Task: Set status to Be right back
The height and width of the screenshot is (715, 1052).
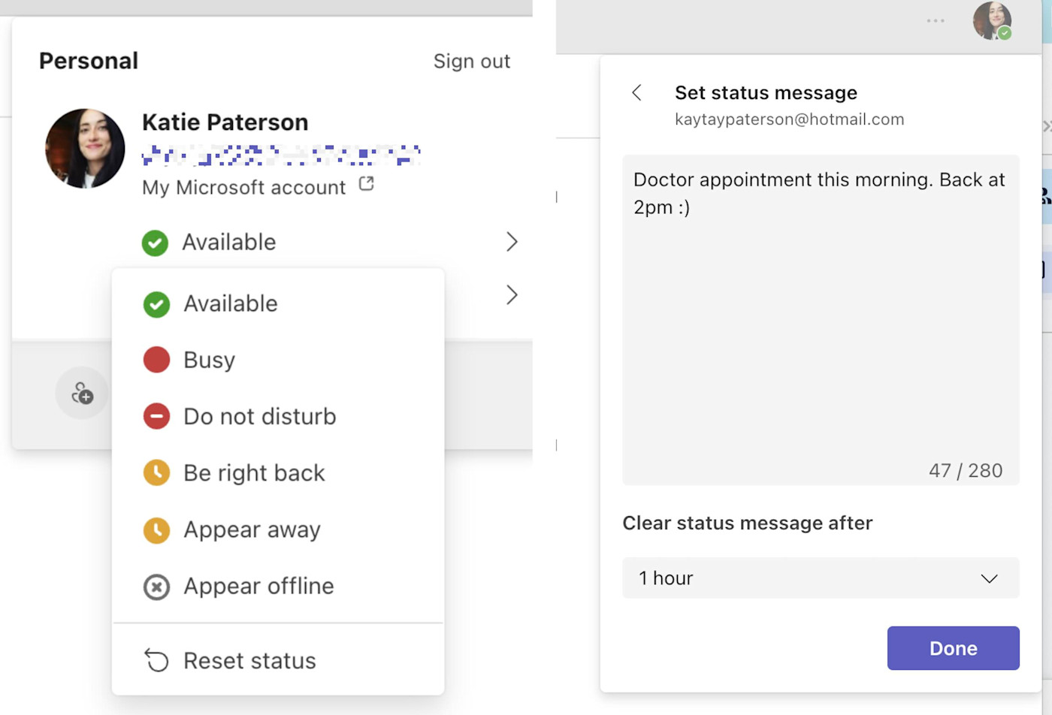Action: click(254, 473)
